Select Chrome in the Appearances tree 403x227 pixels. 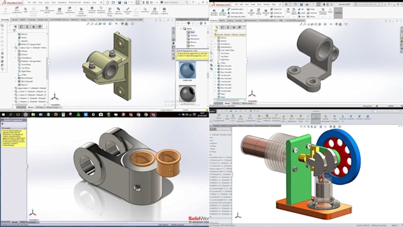(x=194, y=36)
